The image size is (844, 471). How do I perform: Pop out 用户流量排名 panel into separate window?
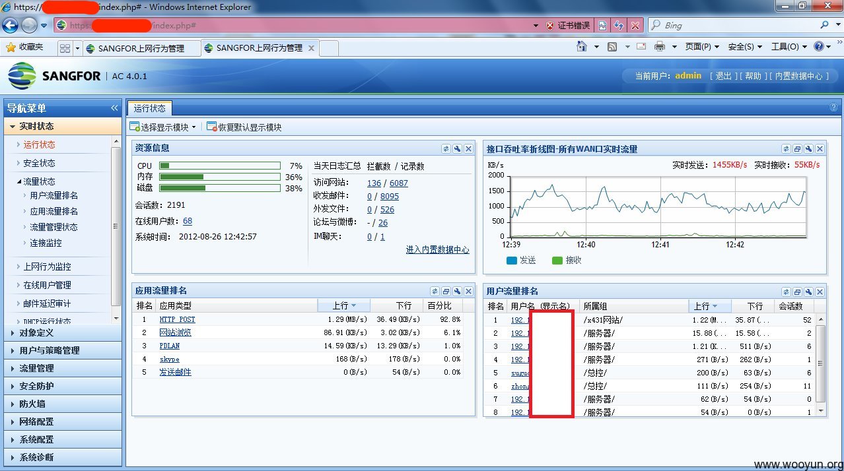(x=797, y=291)
